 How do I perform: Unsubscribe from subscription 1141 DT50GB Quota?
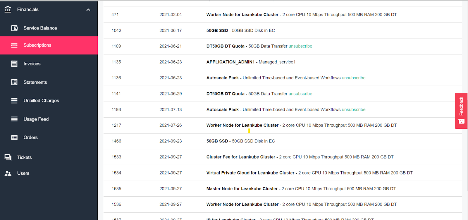tap(300, 94)
